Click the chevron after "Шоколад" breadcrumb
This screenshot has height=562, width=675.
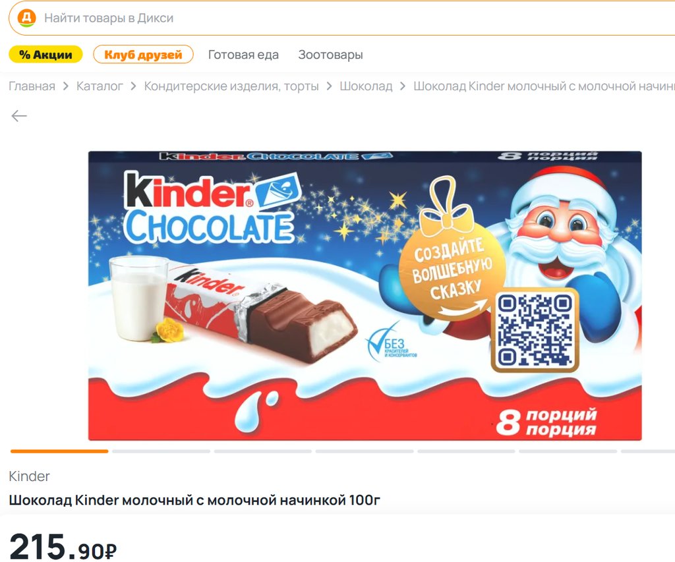click(x=403, y=86)
